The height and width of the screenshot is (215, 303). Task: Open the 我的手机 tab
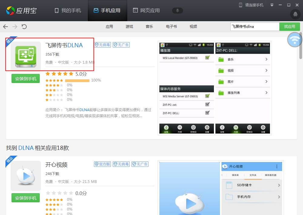[68, 10]
